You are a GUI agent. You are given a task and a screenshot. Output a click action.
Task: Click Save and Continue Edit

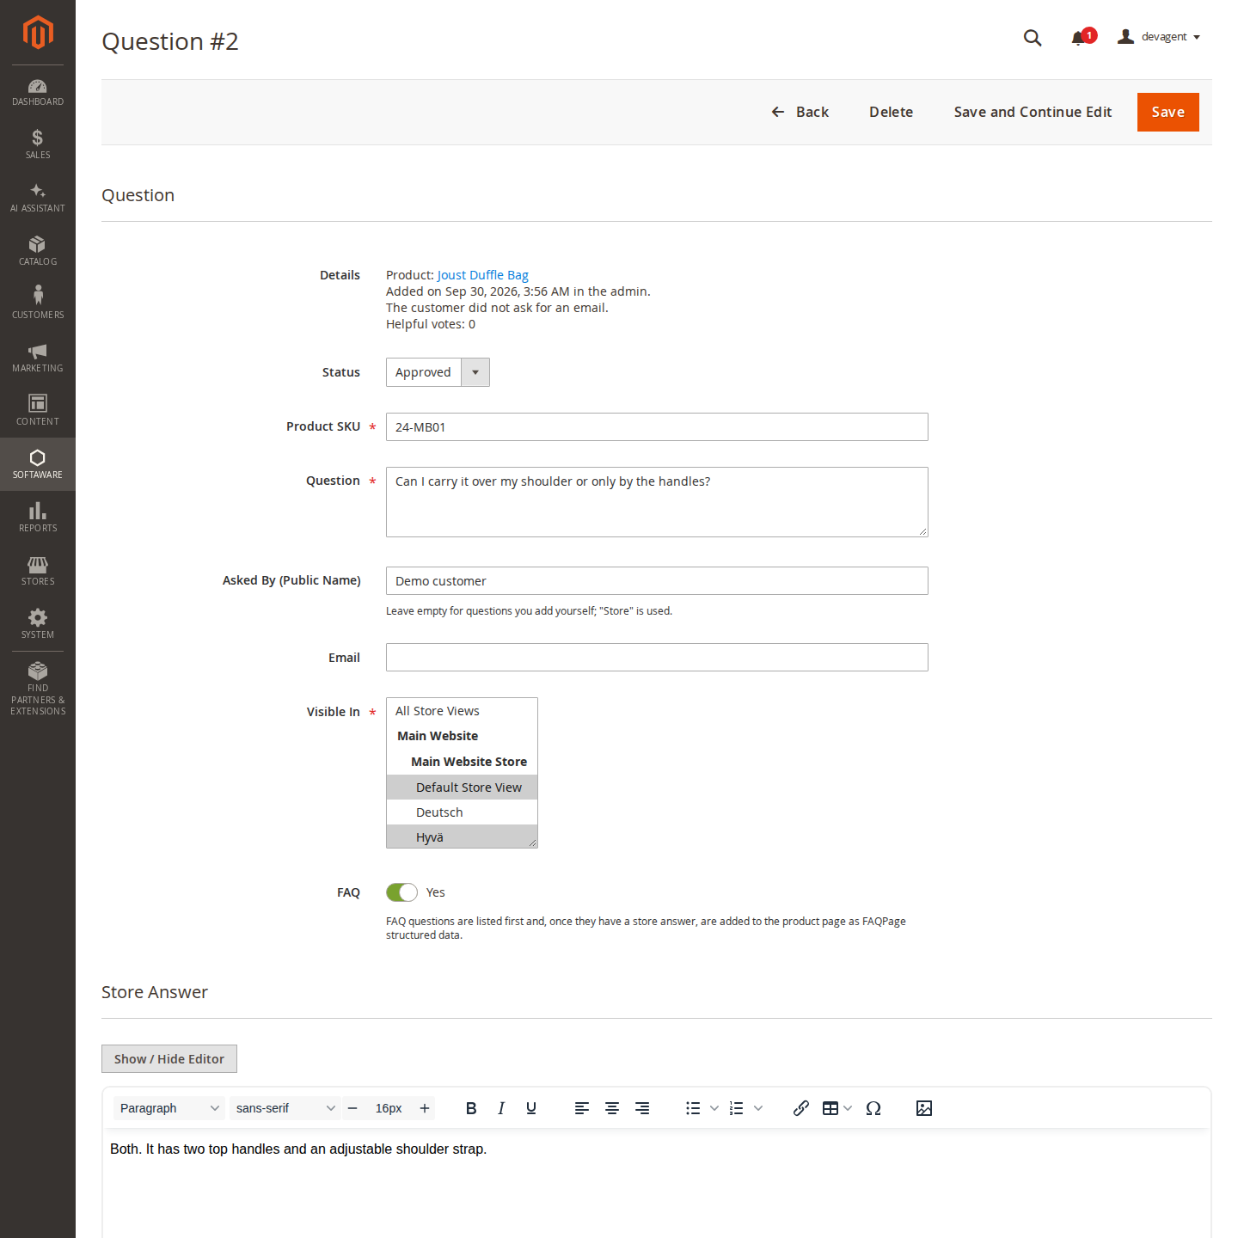[1033, 113]
